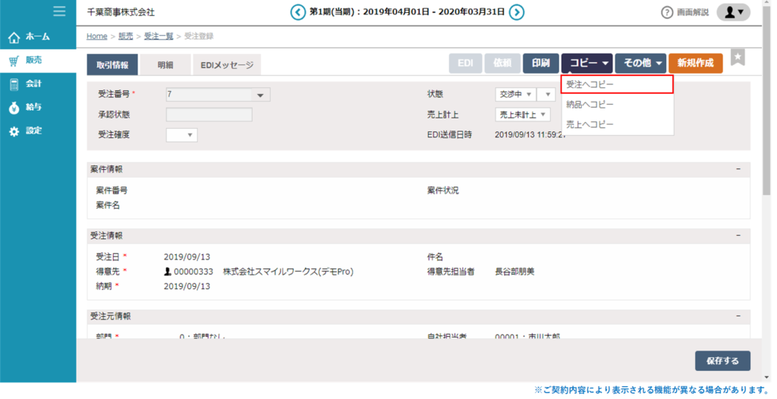The width and height of the screenshot is (777, 399).
Task: Collapse the 案件情報 section
Action: (739, 169)
